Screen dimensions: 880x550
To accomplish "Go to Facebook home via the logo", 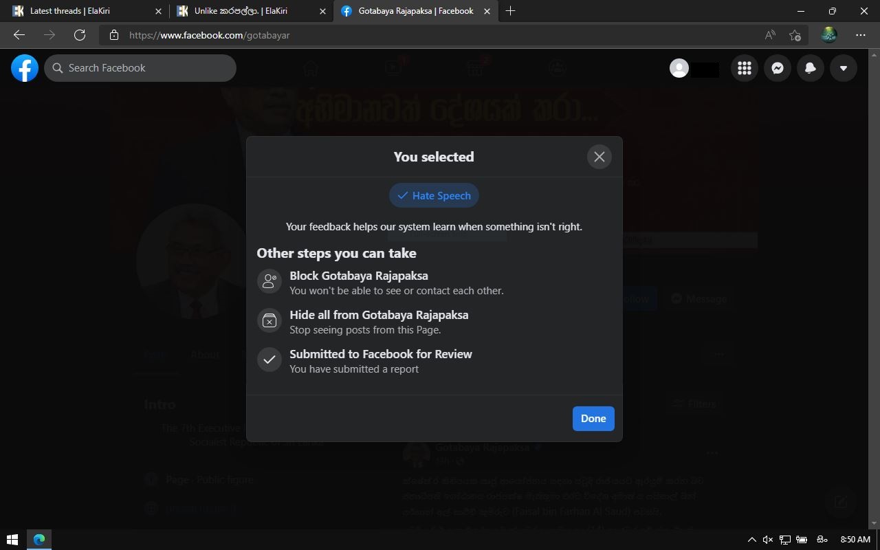I will click(x=25, y=68).
